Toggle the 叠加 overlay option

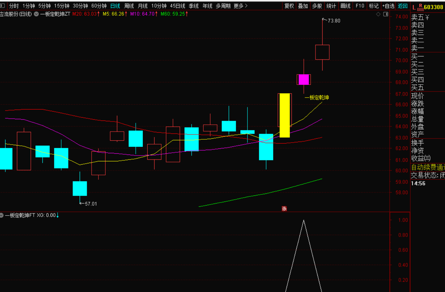303,6
